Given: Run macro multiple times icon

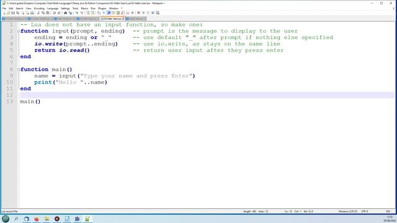Looking at the screenshot, I should point(153,12).
